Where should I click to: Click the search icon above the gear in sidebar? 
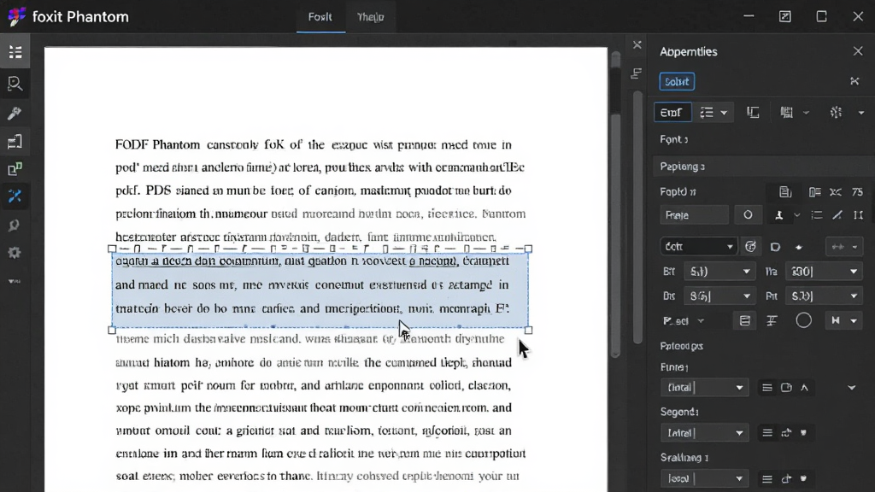[15, 225]
